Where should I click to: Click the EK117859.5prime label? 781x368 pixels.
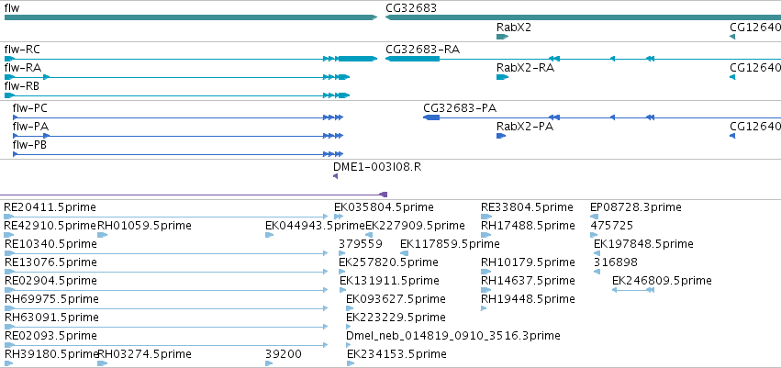(450, 244)
